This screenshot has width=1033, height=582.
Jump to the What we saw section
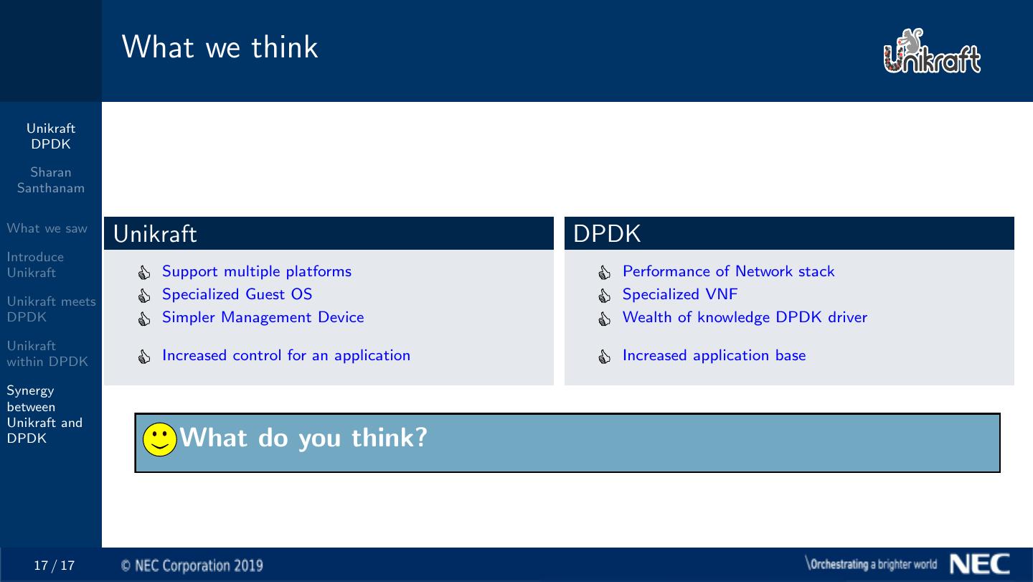47,229
